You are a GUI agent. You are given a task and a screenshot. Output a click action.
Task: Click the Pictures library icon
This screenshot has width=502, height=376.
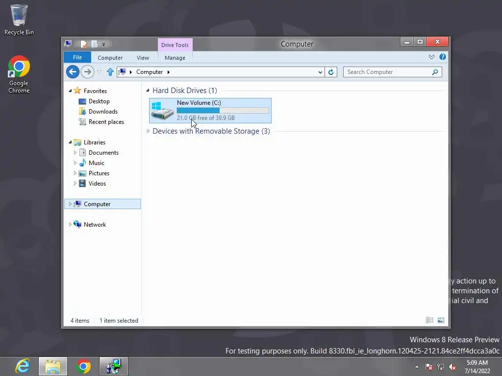tap(82, 173)
